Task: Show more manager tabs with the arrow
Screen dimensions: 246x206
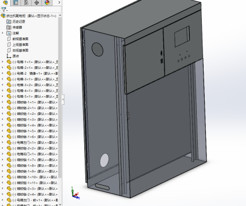Action: (59, 2)
